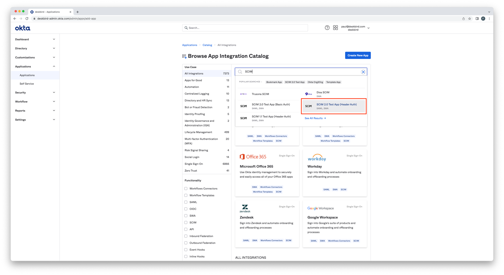This screenshot has width=504, height=275.
Task: Open the apps grid icon in header
Action: (x=335, y=28)
